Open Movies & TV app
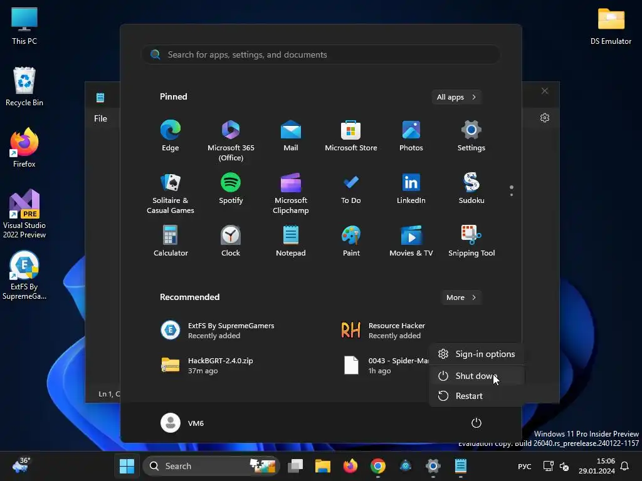Viewport: 642px width, 481px height. tap(411, 241)
